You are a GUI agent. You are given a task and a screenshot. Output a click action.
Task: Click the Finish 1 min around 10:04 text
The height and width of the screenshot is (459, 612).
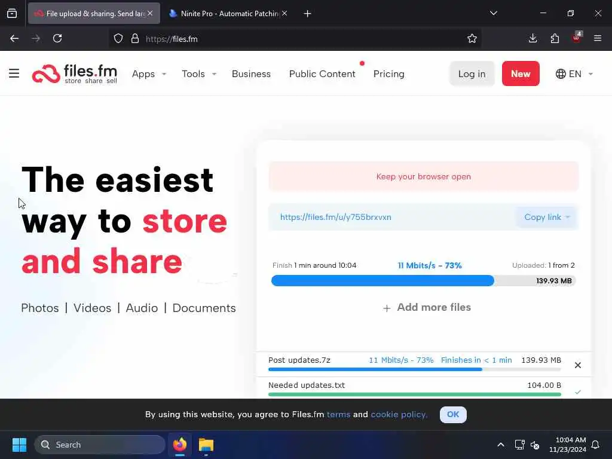pos(314,265)
